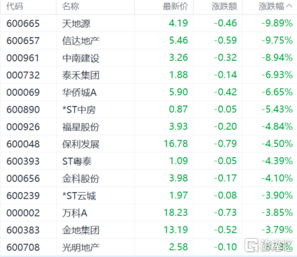Image resolution: width=297 pixels, height=257 pixels.
Task: Open 华侨城A stock details
Action: [x=79, y=92]
